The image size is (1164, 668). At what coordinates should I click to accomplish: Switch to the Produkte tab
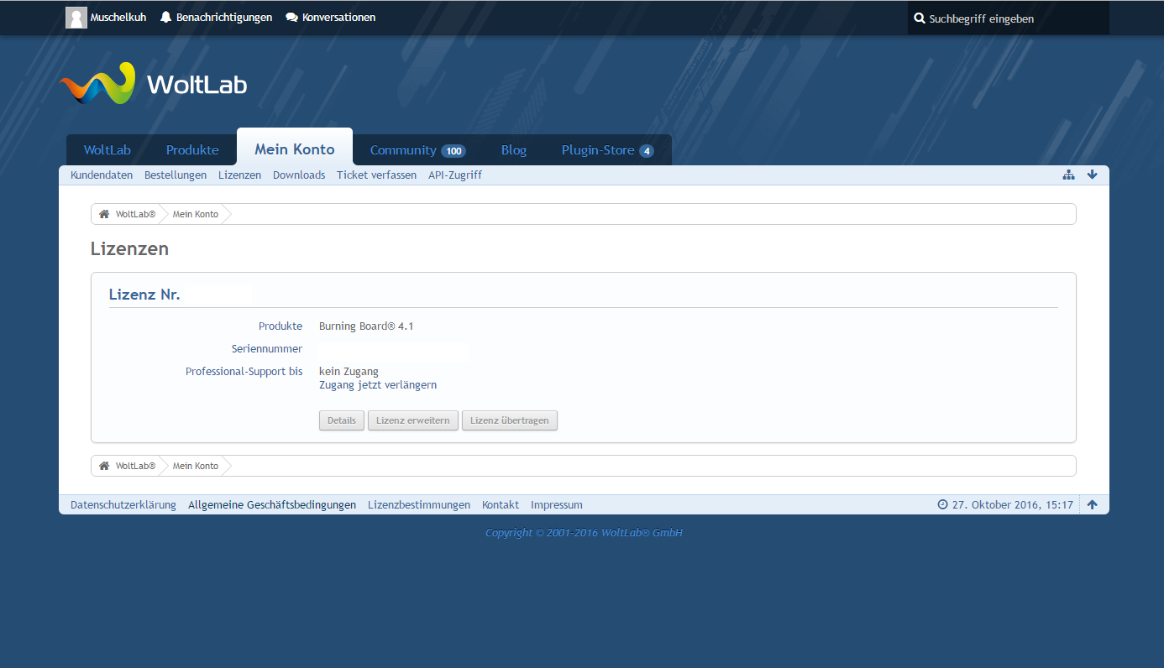[192, 150]
